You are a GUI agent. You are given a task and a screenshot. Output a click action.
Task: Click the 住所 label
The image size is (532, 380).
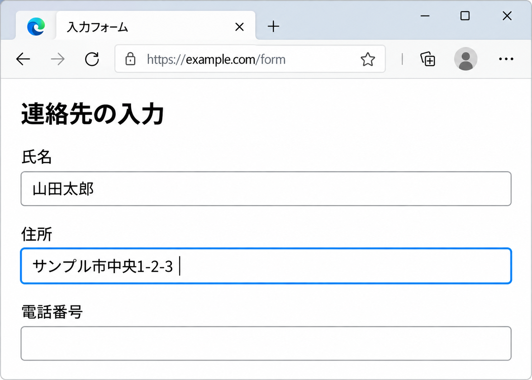[x=37, y=234]
